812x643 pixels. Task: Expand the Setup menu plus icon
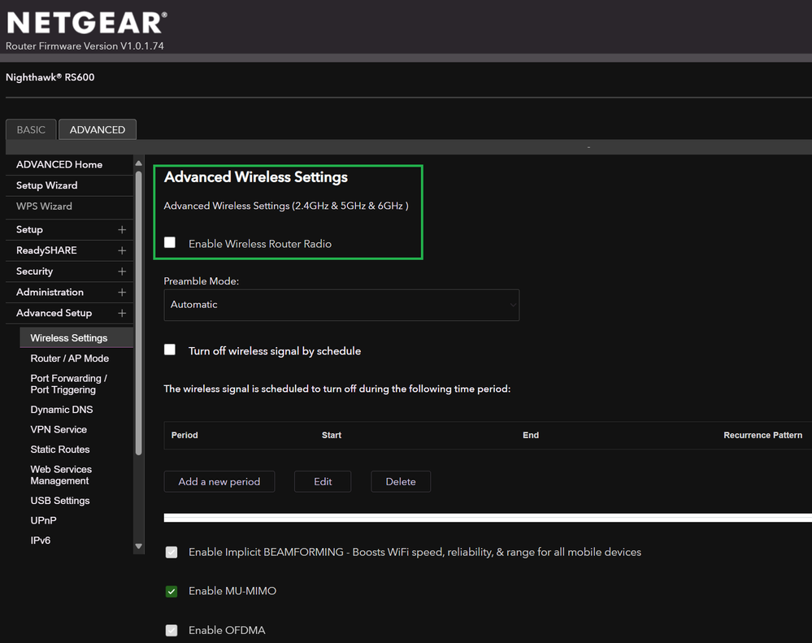122,230
